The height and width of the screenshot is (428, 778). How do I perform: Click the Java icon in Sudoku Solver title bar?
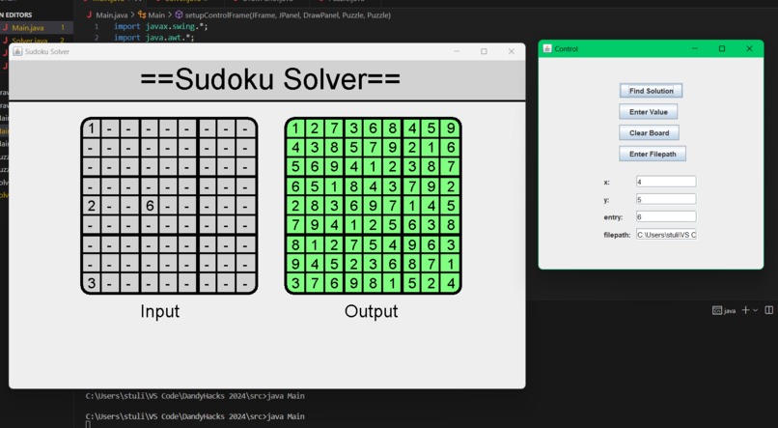pos(17,51)
